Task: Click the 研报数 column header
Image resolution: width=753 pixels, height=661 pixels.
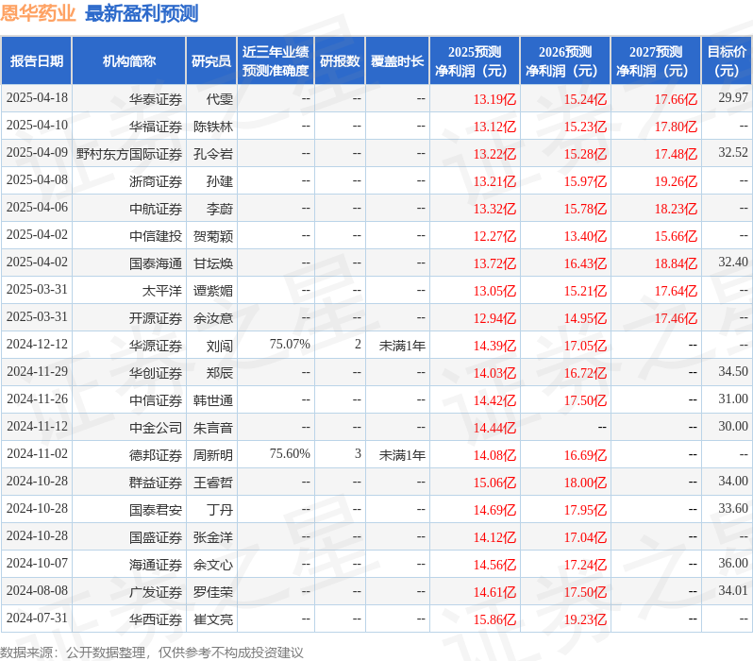Action: click(340, 61)
